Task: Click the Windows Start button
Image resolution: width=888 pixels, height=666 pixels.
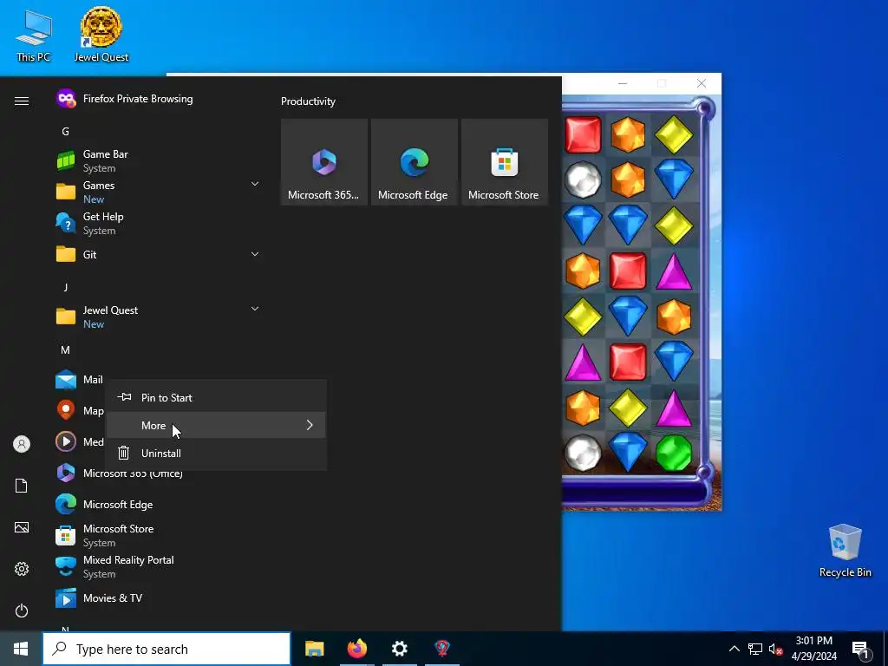Action: click(21, 649)
